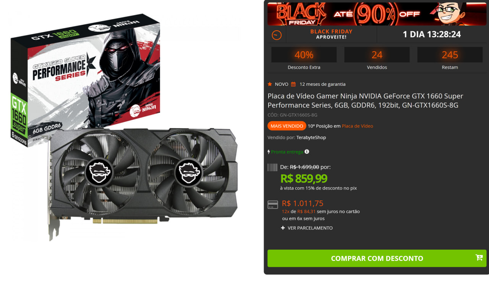Click the orange star icon beside NOVO

pyautogui.click(x=270, y=84)
